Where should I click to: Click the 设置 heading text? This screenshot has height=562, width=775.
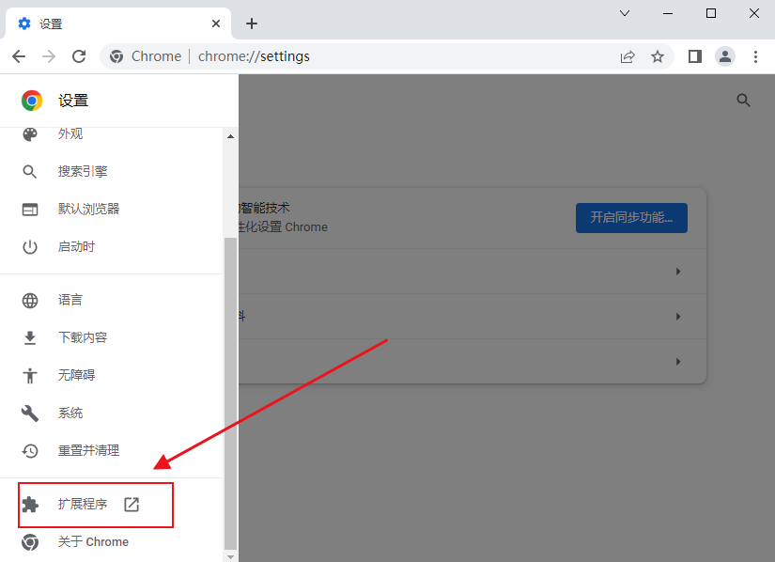click(x=73, y=101)
